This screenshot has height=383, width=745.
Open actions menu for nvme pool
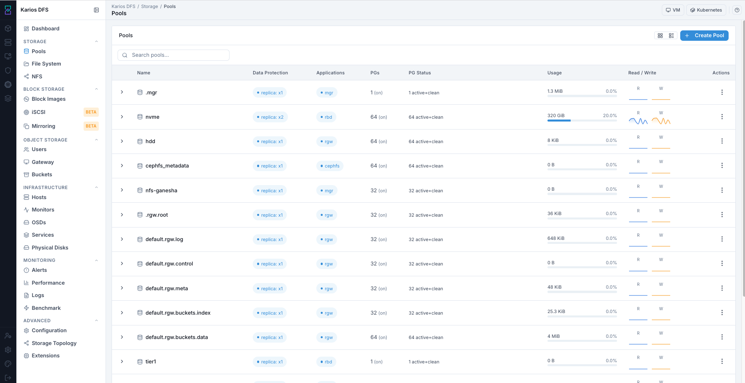tap(722, 117)
